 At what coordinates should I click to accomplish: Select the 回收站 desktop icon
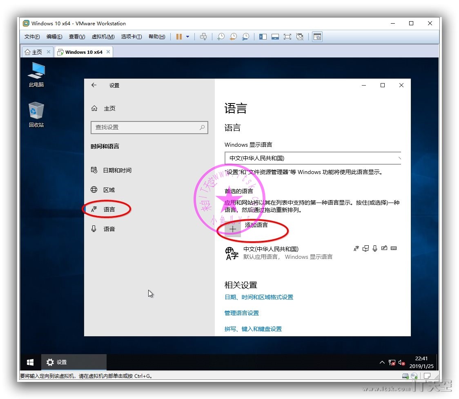point(36,115)
